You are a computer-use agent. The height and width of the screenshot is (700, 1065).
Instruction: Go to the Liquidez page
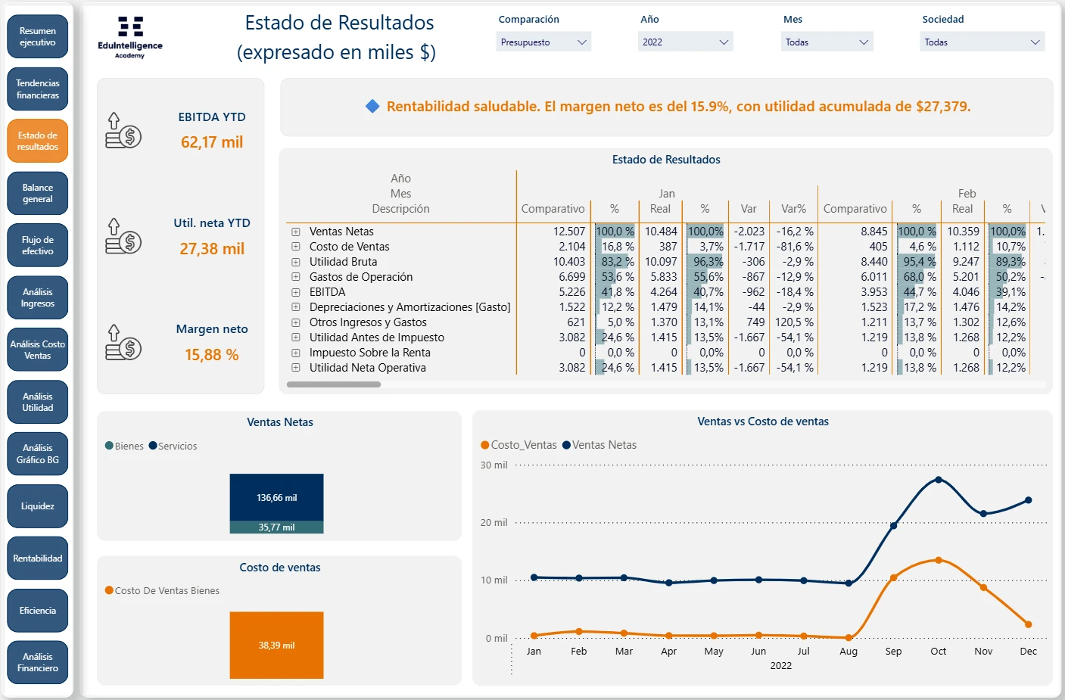click(38, 506)
